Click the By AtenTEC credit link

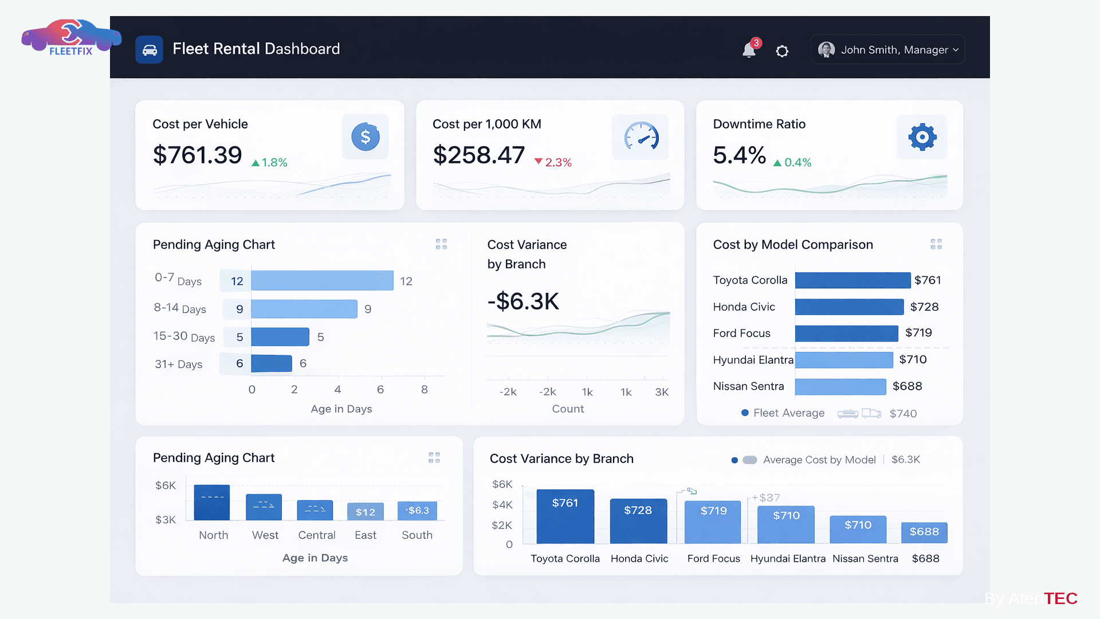click(1031, 599)
